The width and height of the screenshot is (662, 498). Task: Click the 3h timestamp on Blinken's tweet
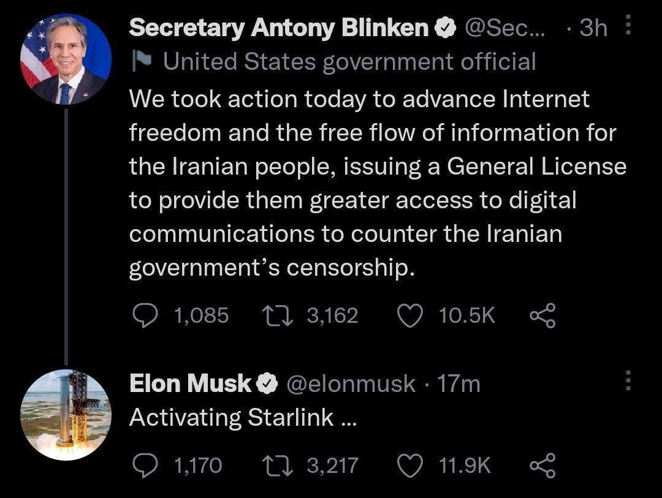tap(593, 28)
